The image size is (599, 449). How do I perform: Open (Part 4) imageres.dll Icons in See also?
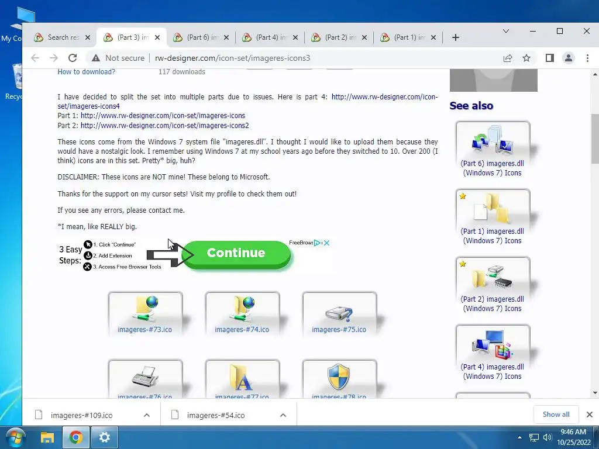[493, 353]
